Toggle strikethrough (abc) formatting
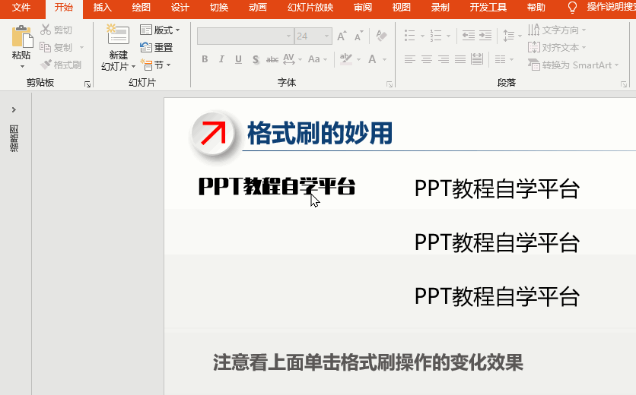Screen dimensions: 636x395 coord(272,59)
